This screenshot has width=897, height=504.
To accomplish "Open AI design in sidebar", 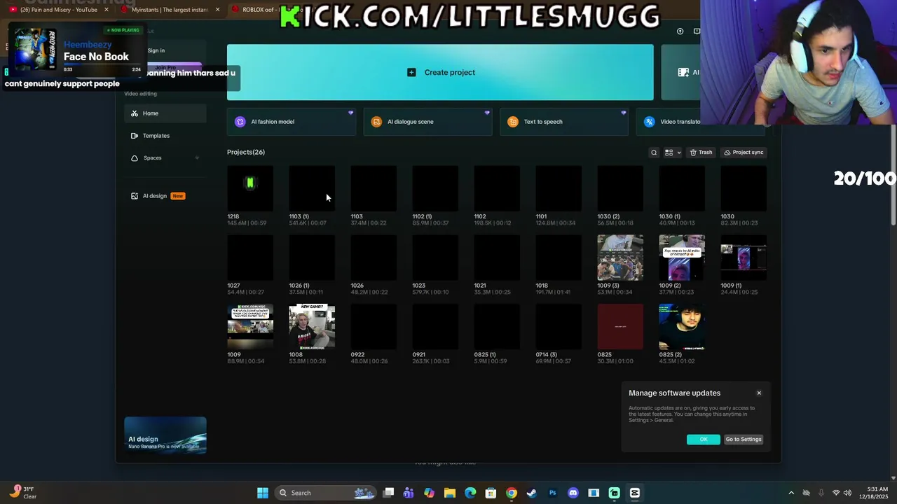I will pyautogui.click(x=165, y=196).
